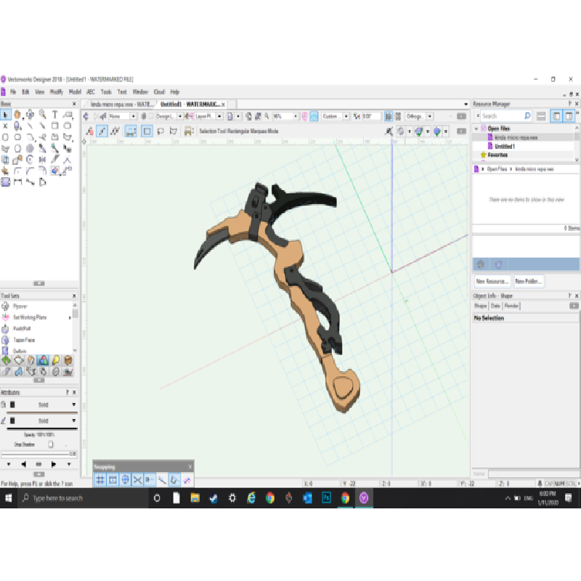581x581 pixels.
Task: Open the File menu
Action: click(13, 92)
